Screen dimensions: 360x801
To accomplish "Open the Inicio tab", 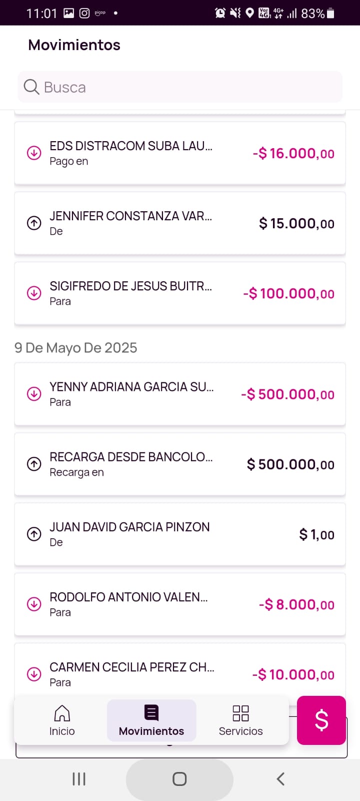I will [x=62, y=720].
